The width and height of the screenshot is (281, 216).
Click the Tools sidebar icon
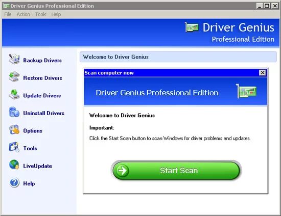pos(14,147)
